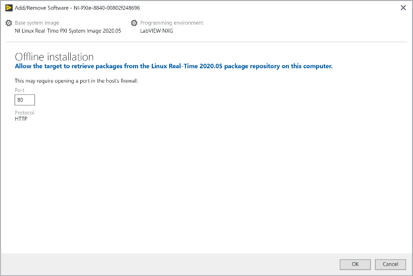Click the Offline installation heading
The width and height of the screenshot is (413, 276).
(54, 56)
